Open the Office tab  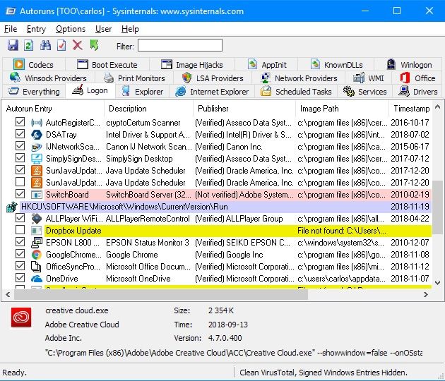tap(417, 78)
